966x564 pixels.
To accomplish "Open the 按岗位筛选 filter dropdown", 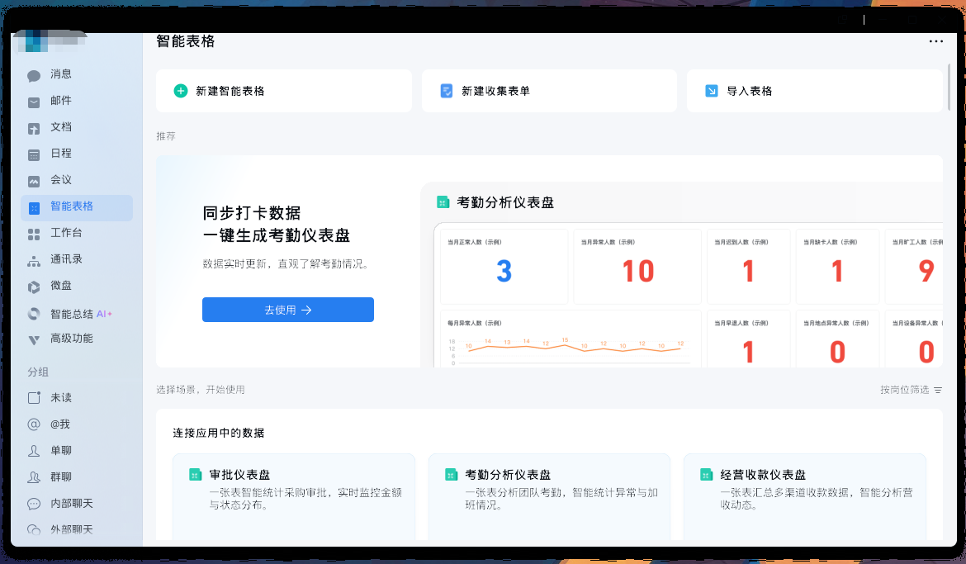I will pyautogui.click(x=911, y=390).
